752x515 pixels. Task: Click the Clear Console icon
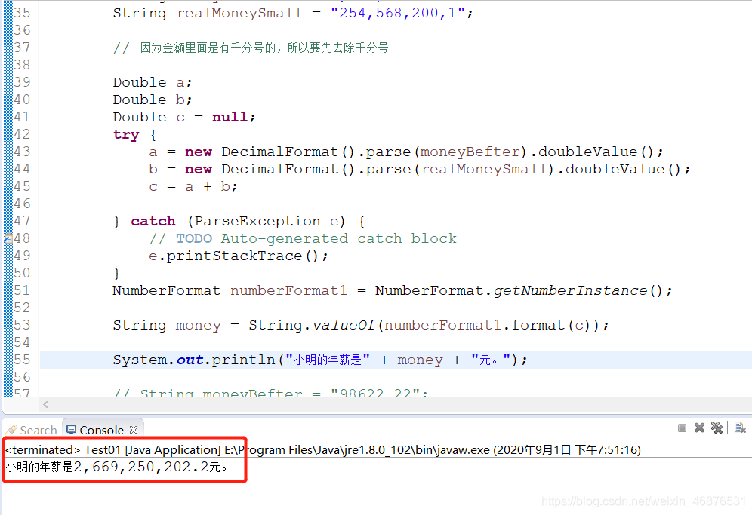coord(741,428)
